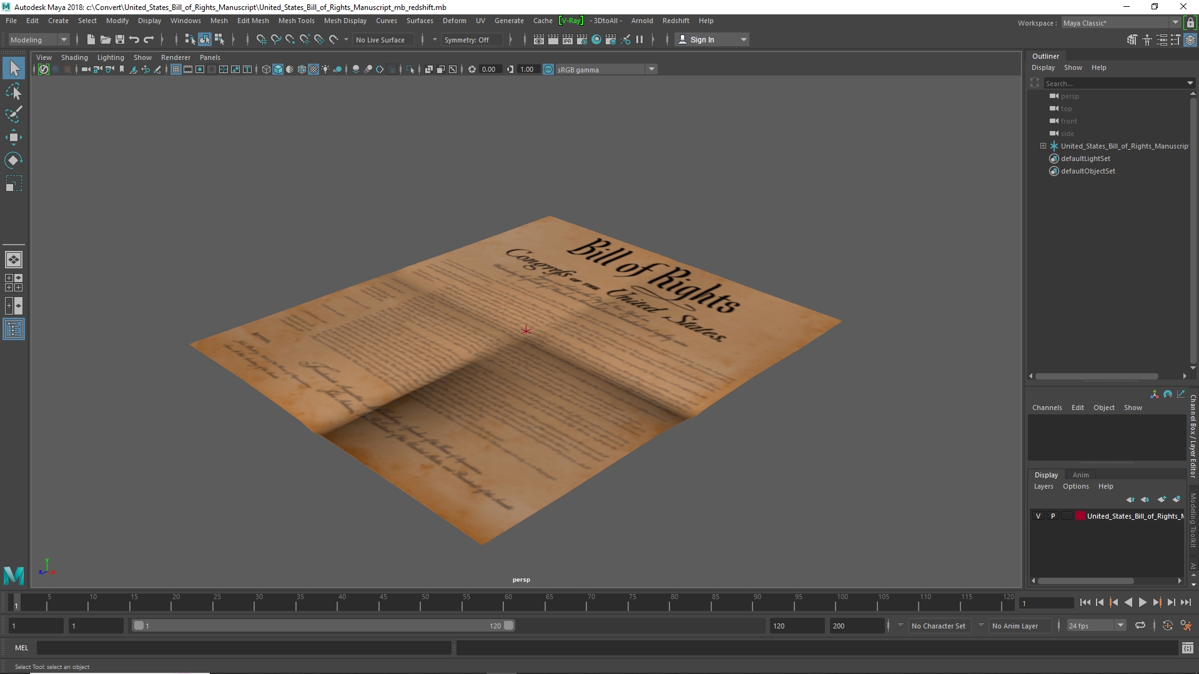
Task: Open the sRGB gamma color space dropdown
Action: click(x=604, y=69)
